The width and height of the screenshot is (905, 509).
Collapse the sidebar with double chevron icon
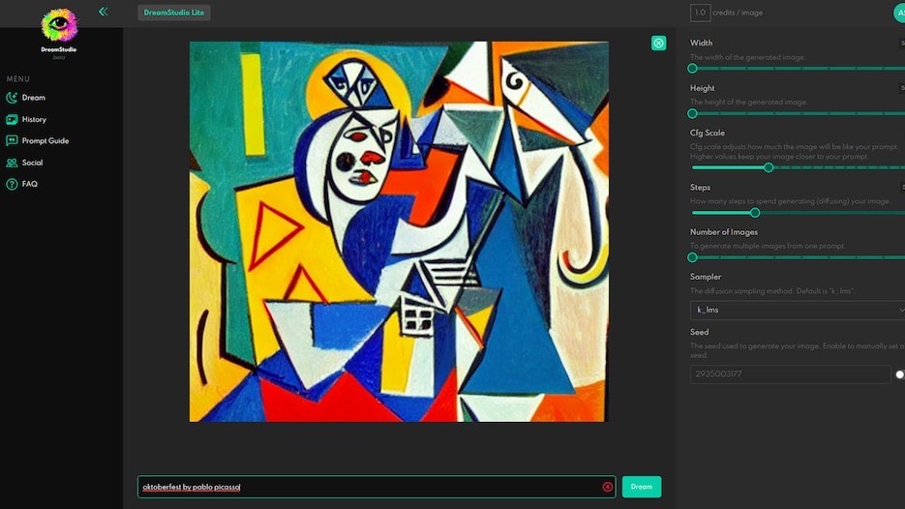point(104,12)
